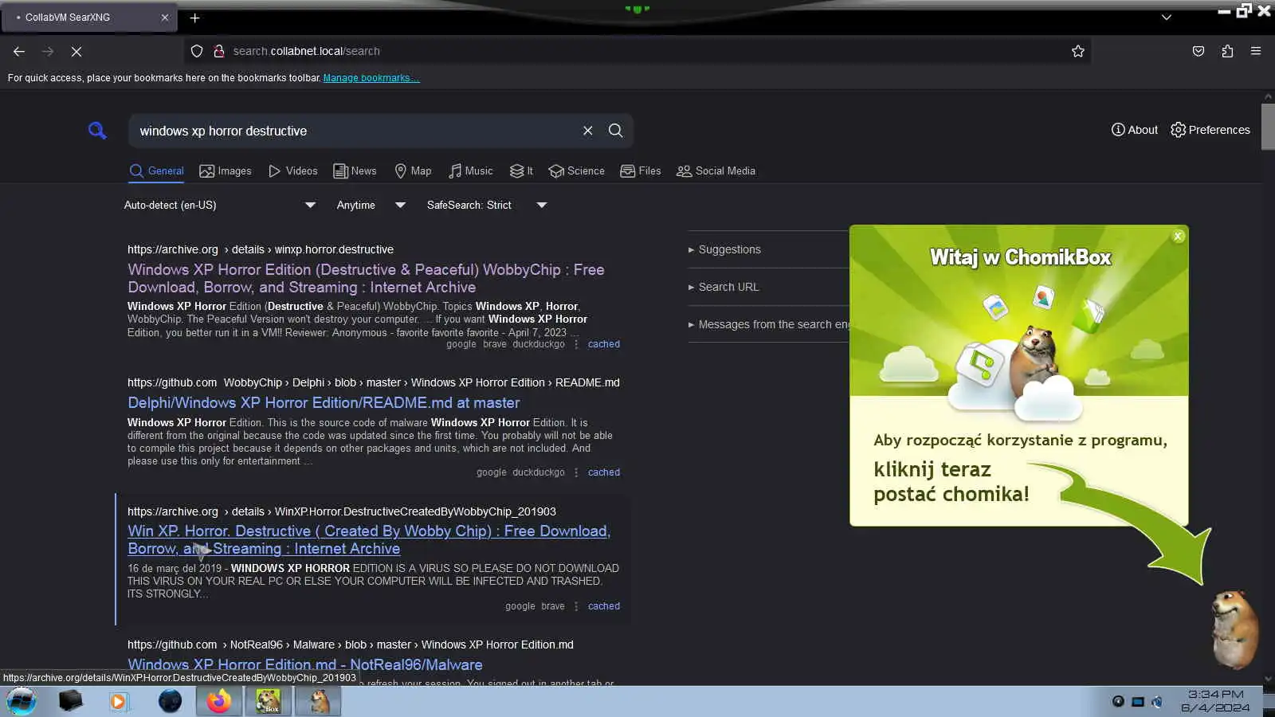Switch to the Videos category
This screenshot has height=717, width=1275.
click(293, 171)
